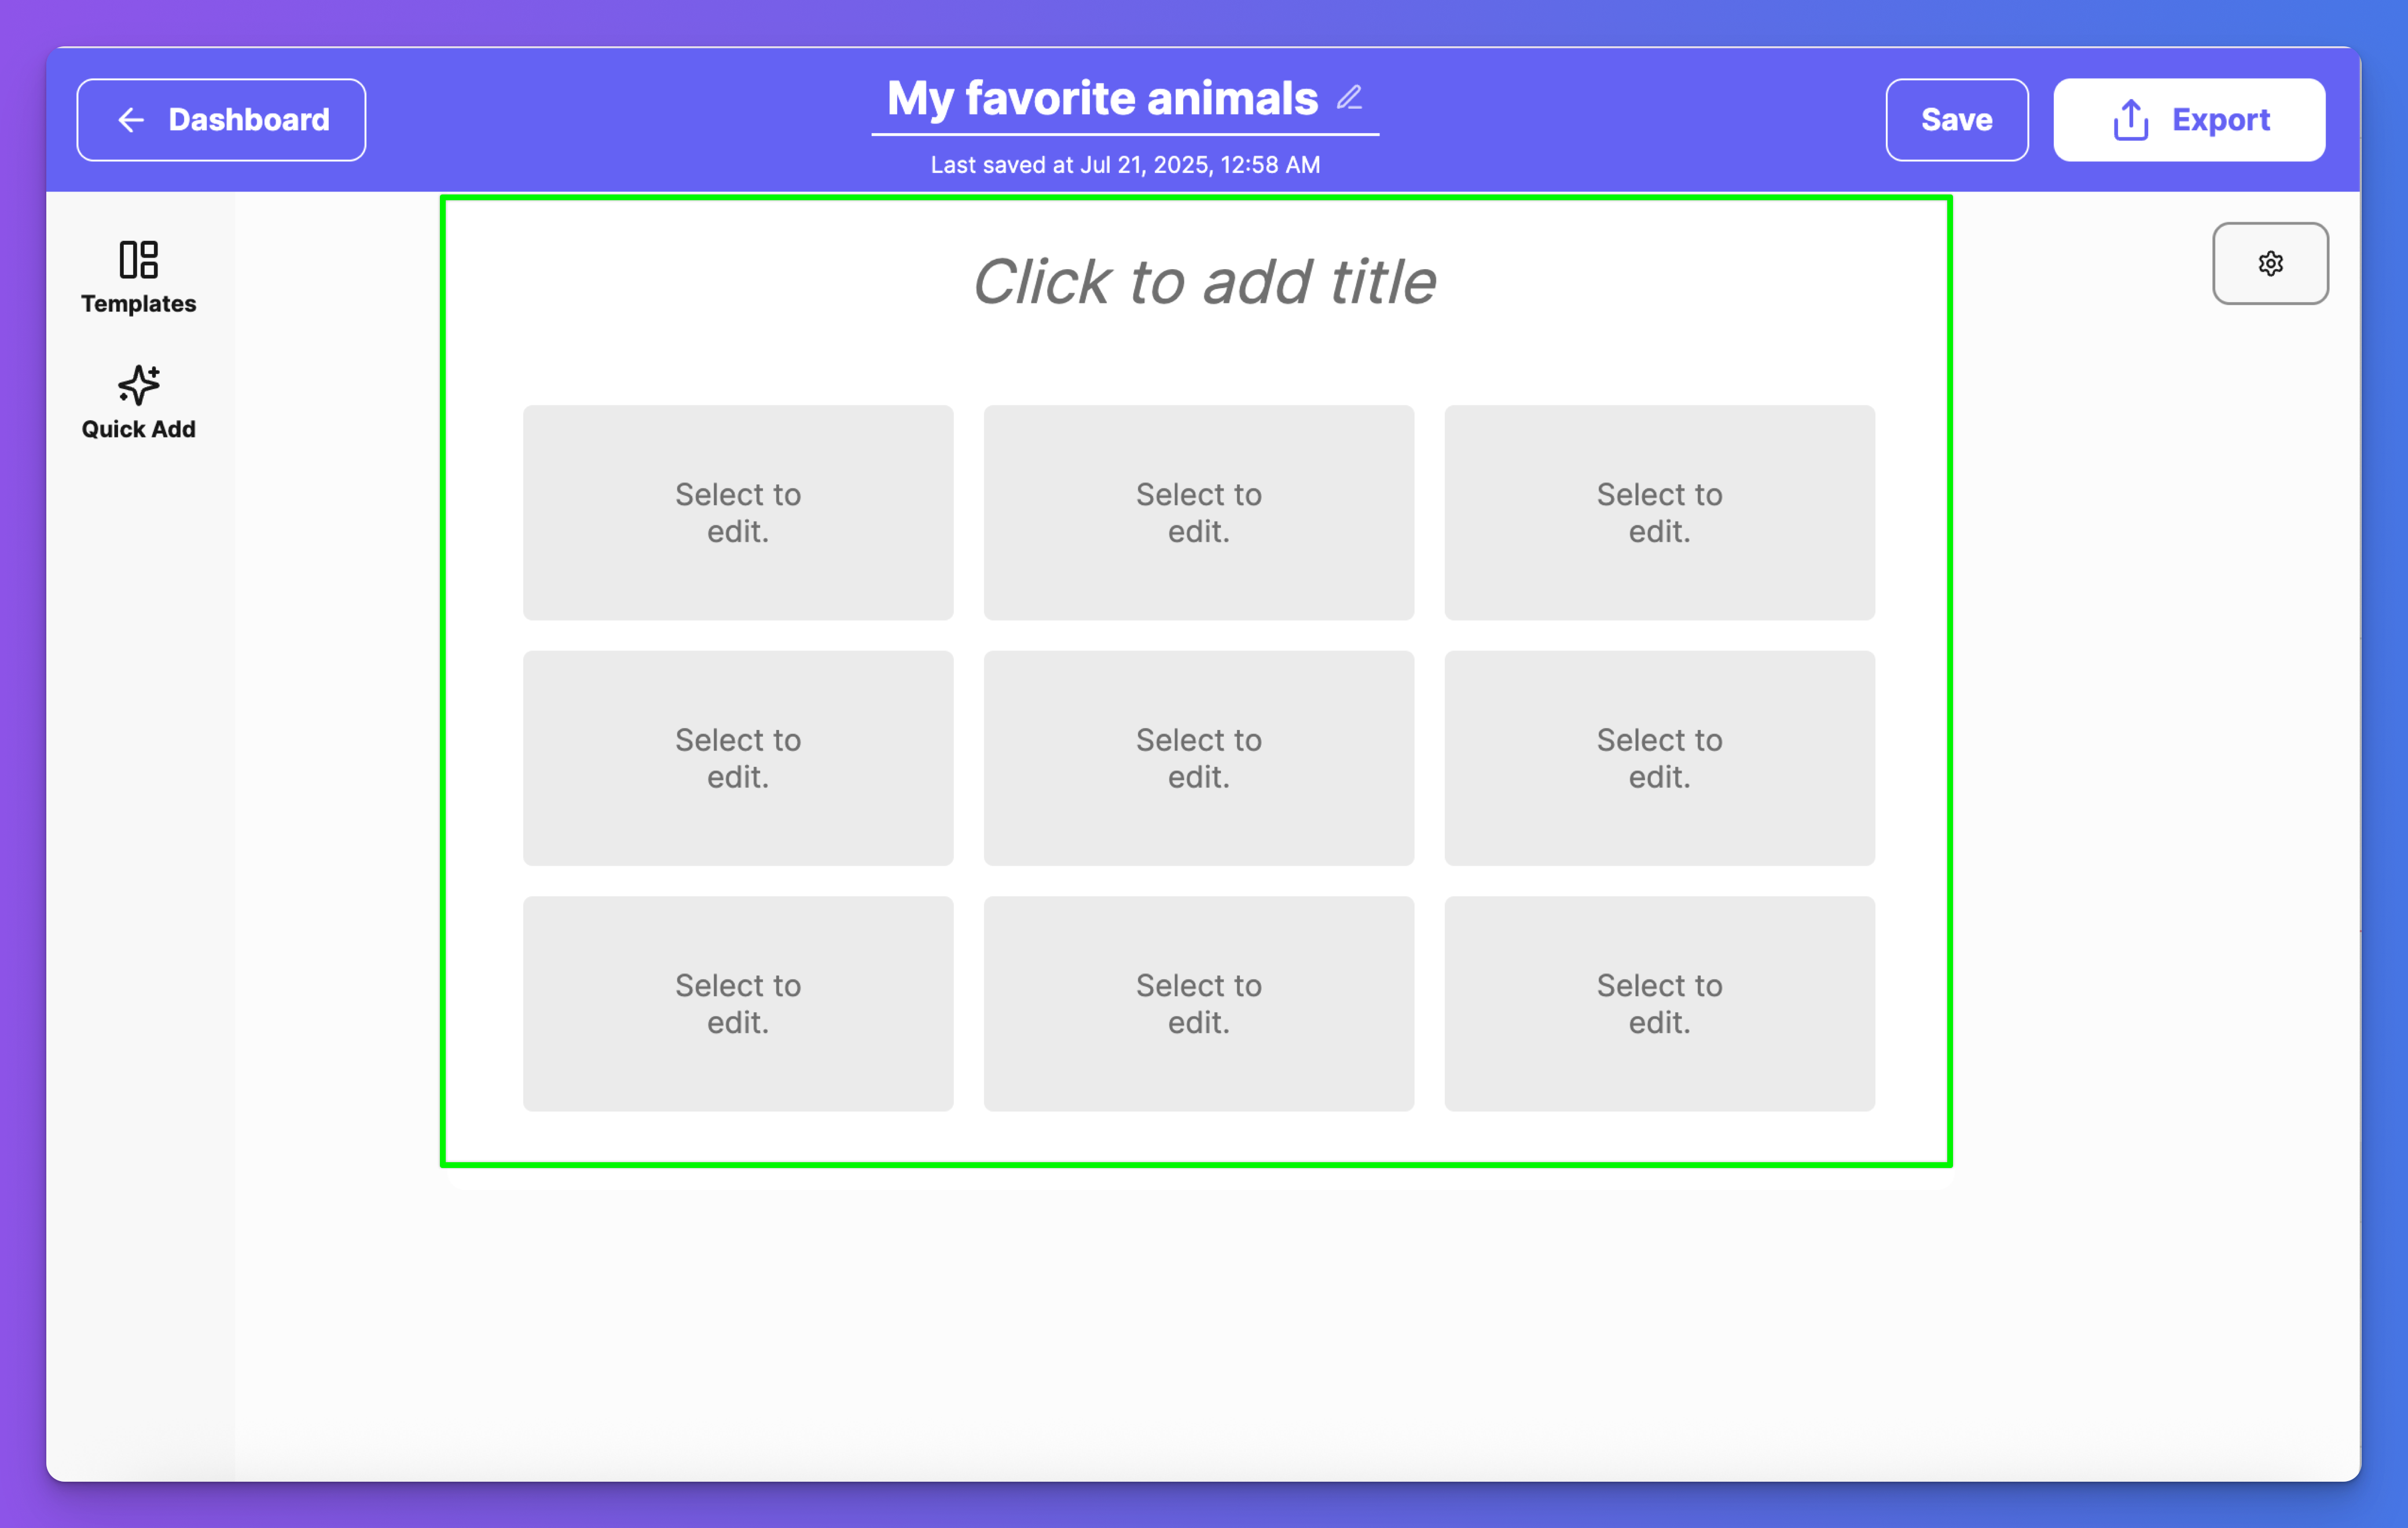Select the bottom-middle grid cell
The height and width of the screenshot is (1528, 2408).
coord(1199,1004)
